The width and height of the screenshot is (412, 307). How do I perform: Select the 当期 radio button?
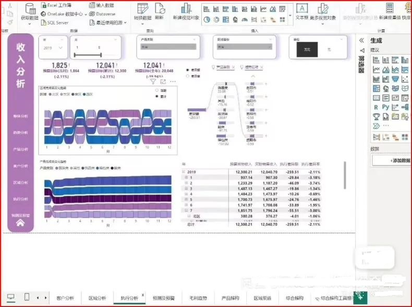pos(157,90)
